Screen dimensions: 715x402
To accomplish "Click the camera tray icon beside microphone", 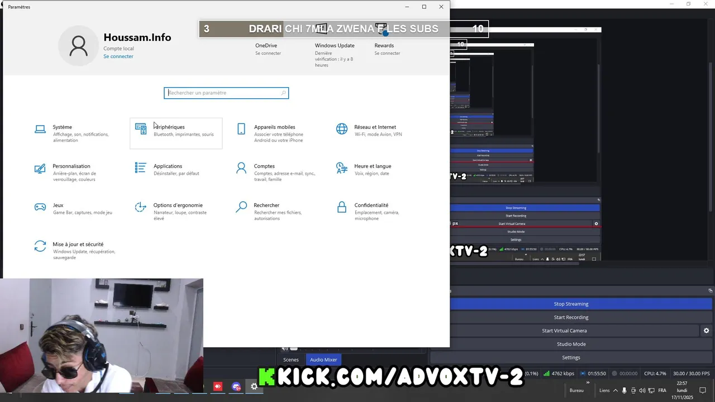I will click(633, 390).
